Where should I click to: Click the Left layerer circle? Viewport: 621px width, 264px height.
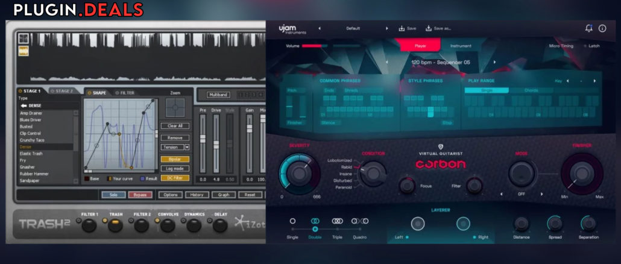coord(417,224)
